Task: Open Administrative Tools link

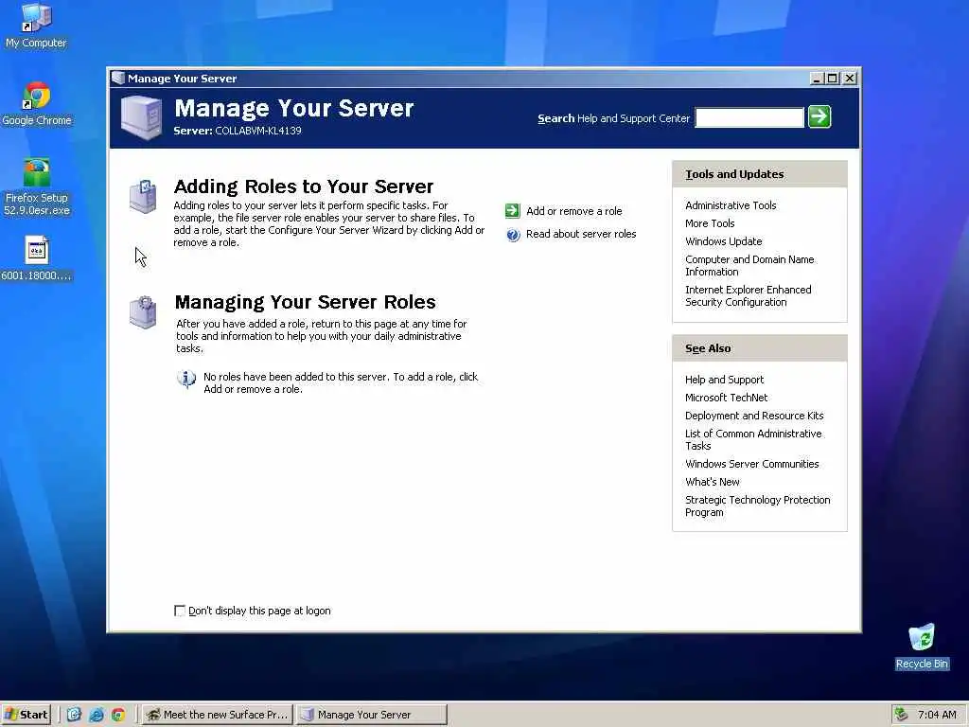Action: click(x=731, y=205)
